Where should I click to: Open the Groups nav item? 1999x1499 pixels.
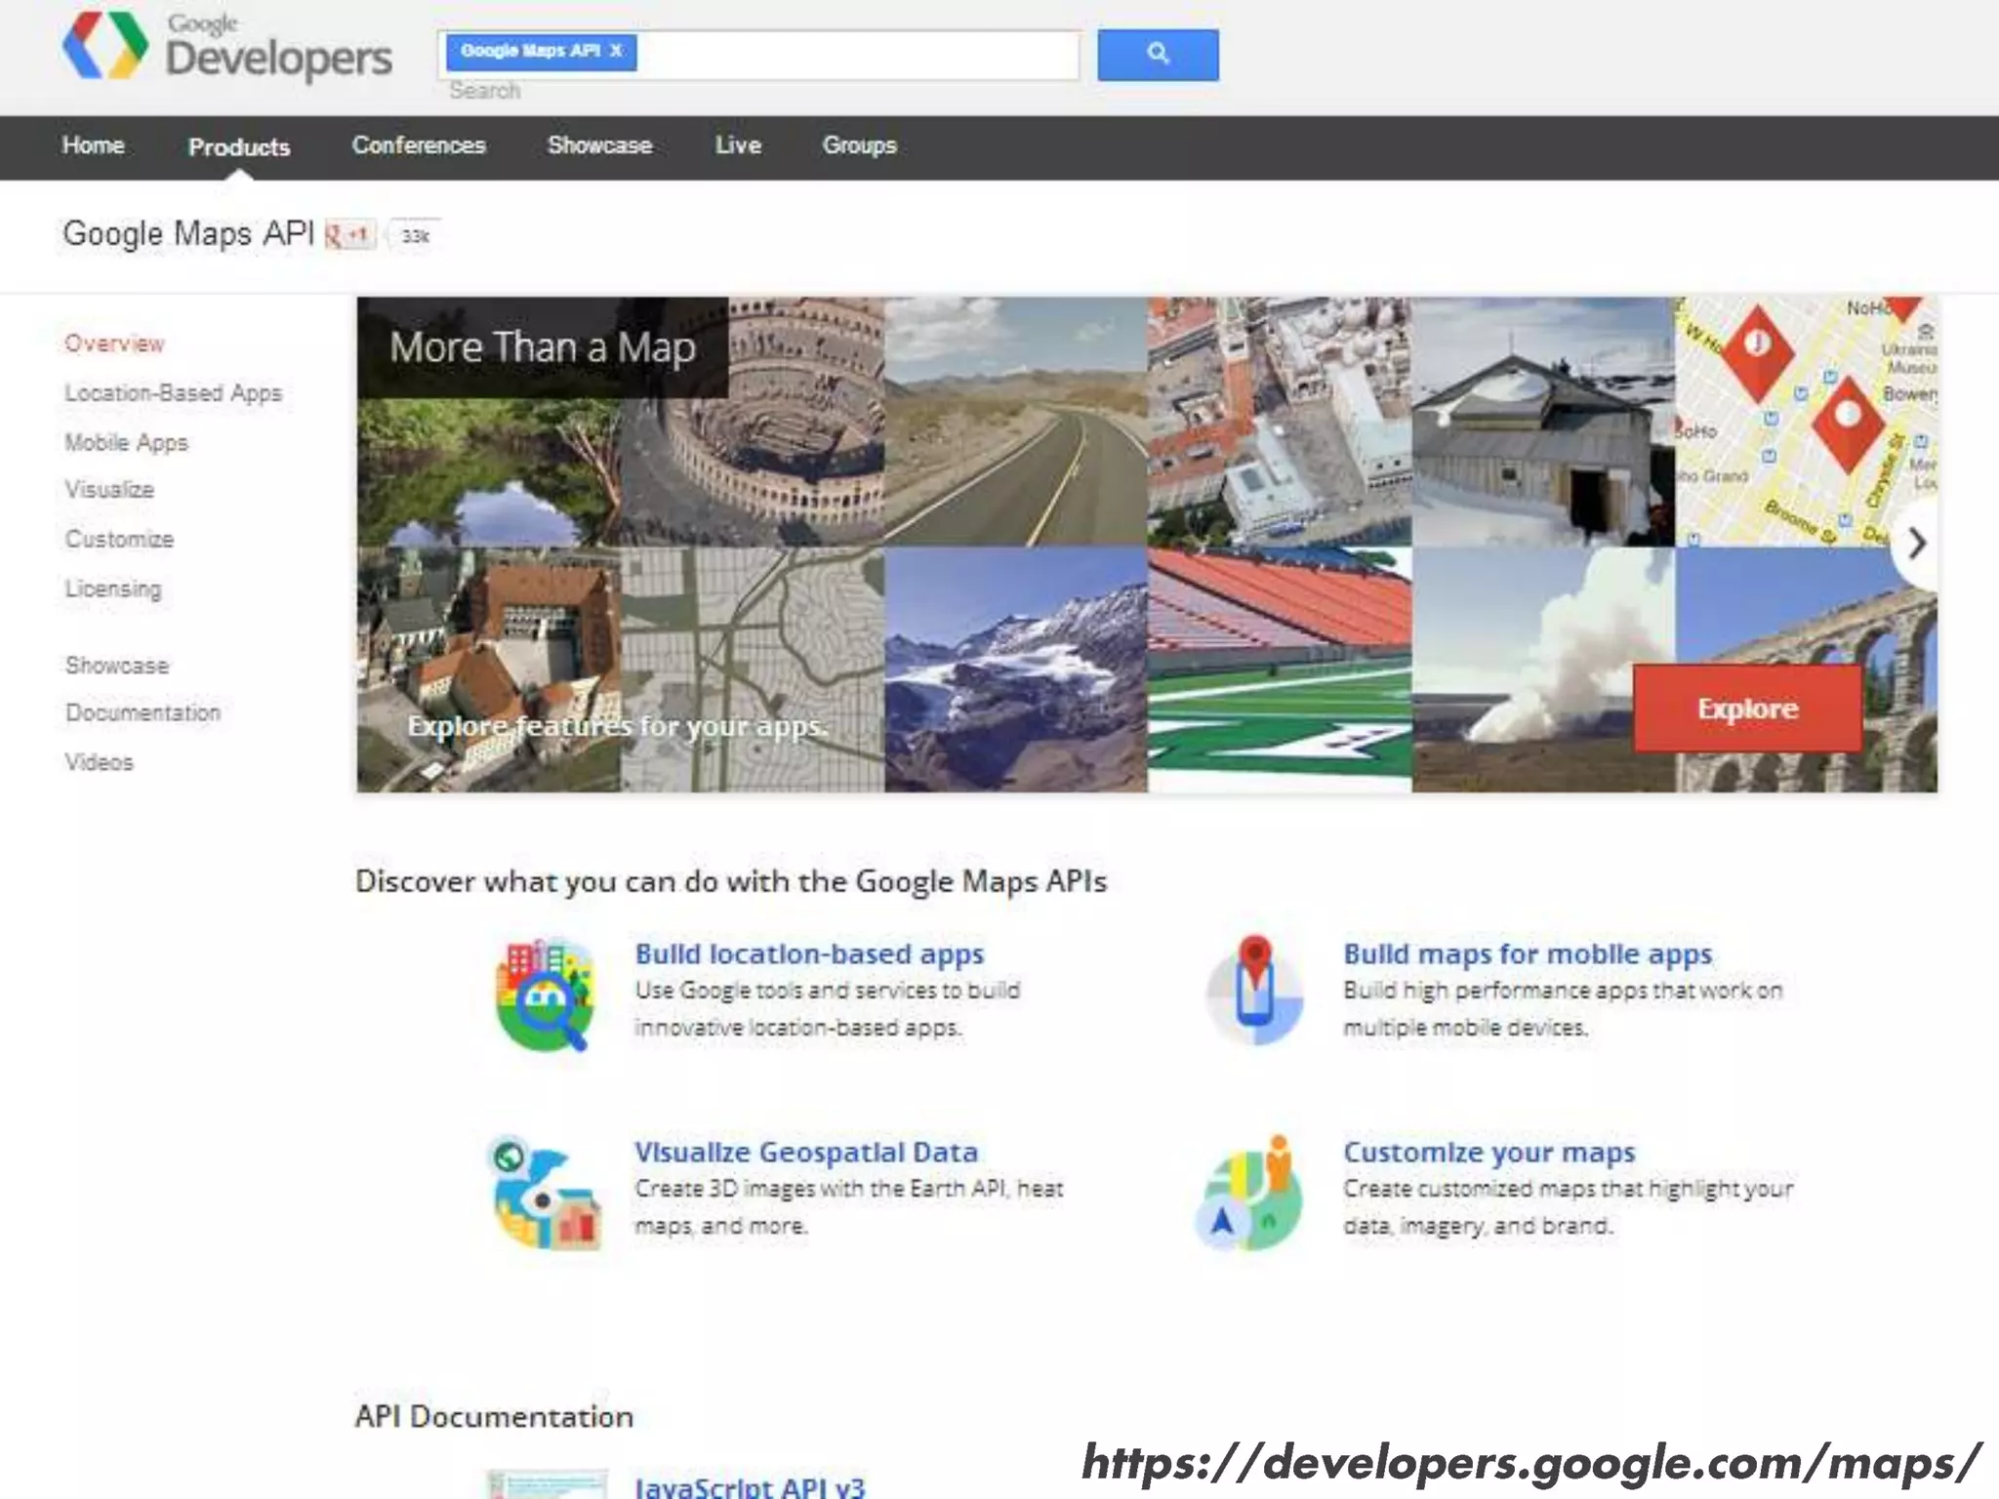pos(859,145)
